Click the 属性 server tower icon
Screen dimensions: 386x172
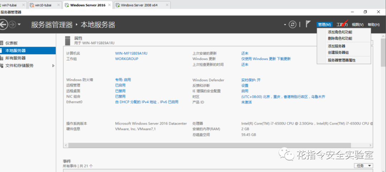click(x=68, y=40)
